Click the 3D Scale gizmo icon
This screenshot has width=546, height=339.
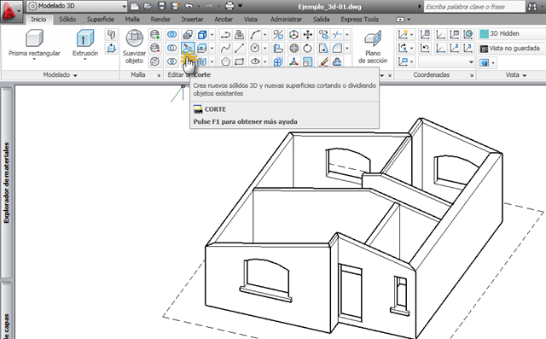[293, 62]
